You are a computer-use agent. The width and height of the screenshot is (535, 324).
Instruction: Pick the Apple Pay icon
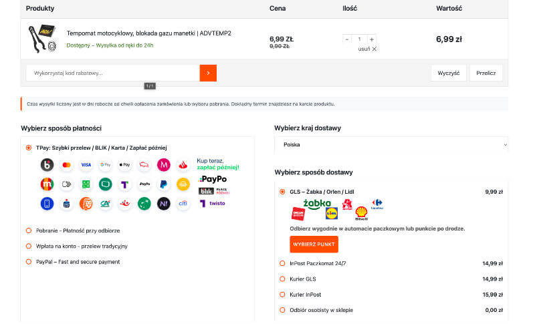click(x=125, y=165)
